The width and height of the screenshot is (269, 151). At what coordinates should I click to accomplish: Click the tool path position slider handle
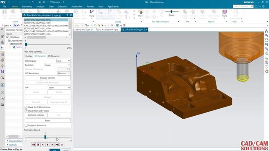coord(26,44)
